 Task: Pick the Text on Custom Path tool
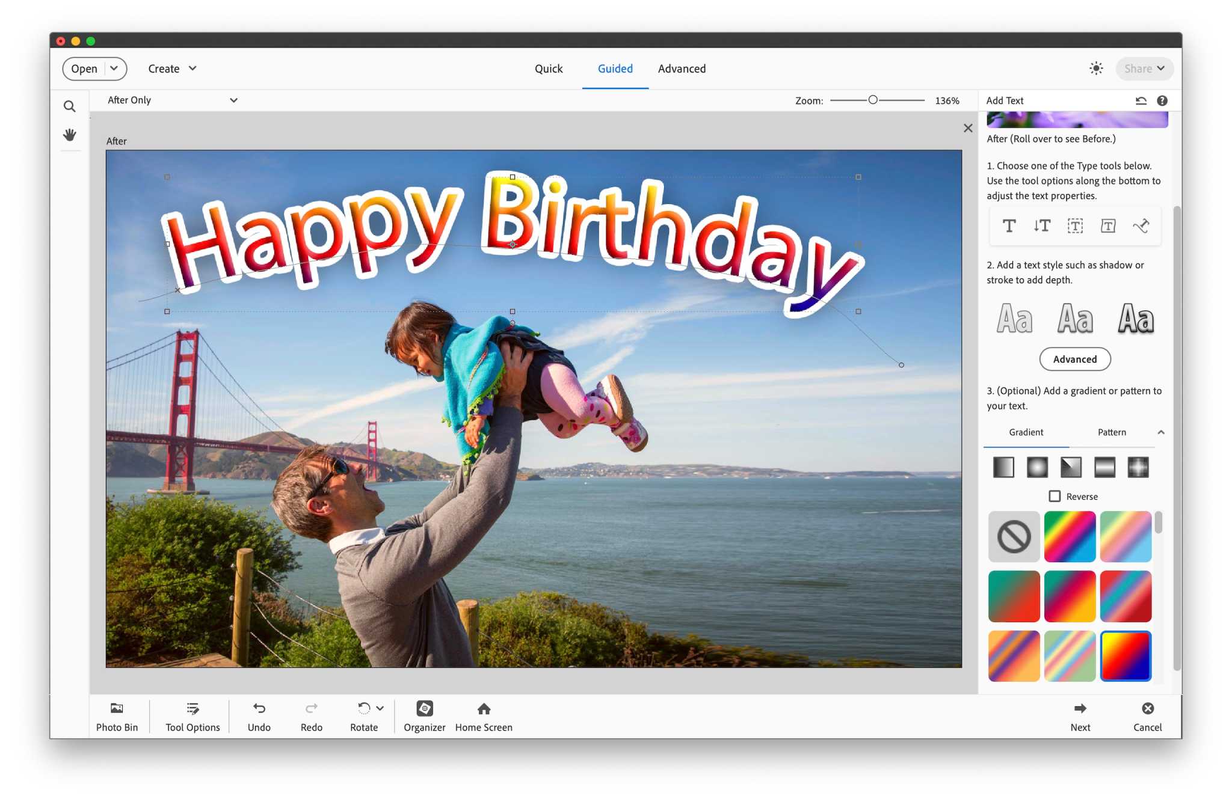(x=1142, y=226)
